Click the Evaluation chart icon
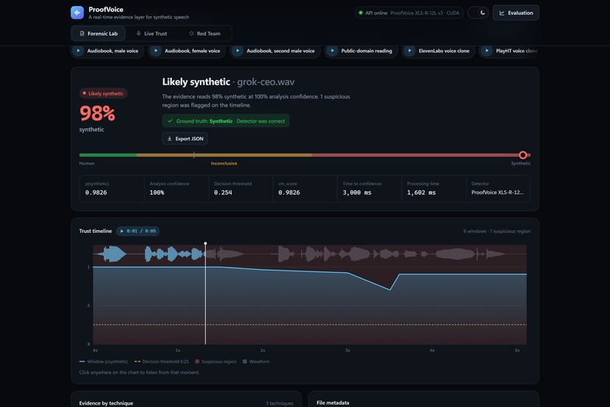This screenshot has width=610, height=407. pos(502,13)
